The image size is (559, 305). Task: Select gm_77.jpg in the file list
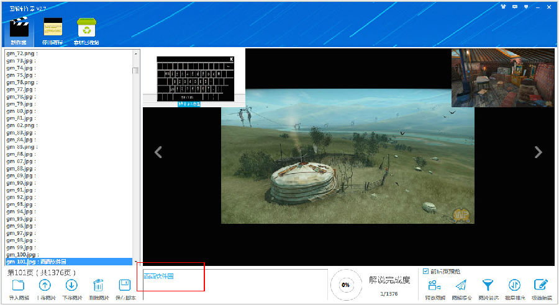click(x=21, y=89)
